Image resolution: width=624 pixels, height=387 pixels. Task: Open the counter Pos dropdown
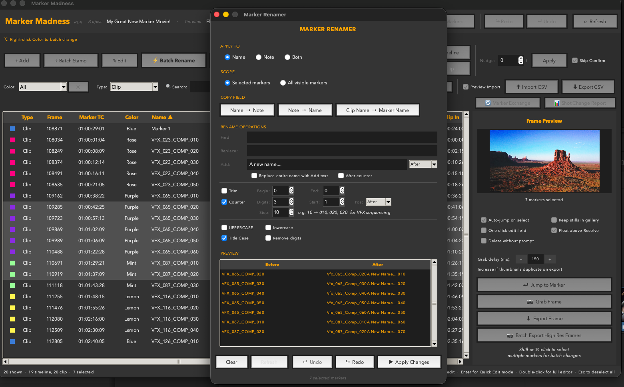click(379, 202)
